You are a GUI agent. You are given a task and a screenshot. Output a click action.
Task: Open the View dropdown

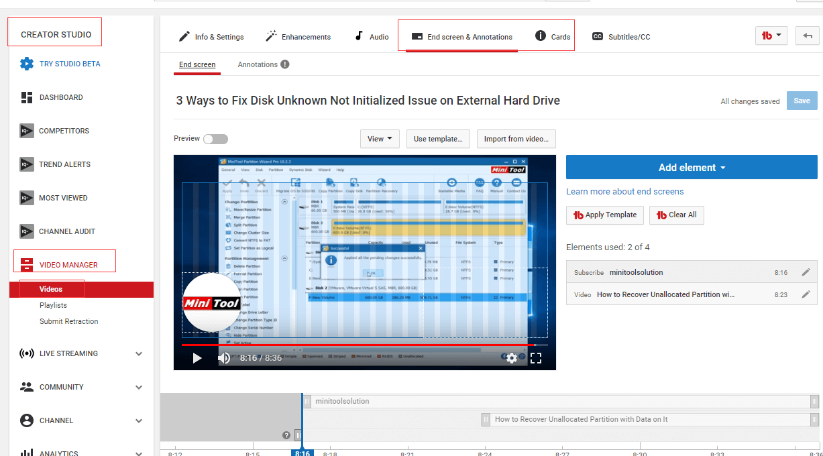pyautogui.click(x=380, y=139)
